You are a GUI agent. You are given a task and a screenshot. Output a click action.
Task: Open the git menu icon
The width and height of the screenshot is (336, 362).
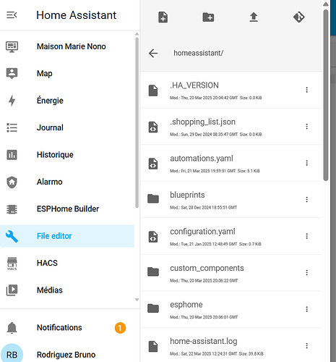point(299,17)
